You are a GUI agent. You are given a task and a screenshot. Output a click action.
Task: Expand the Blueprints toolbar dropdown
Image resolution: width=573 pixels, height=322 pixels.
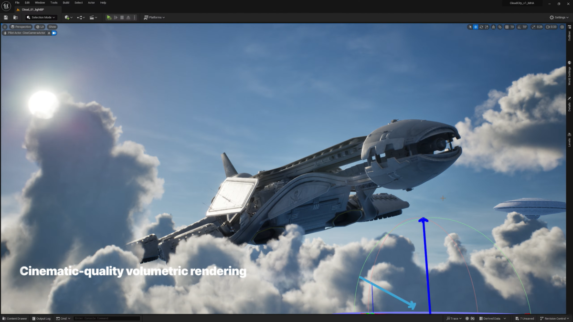coord(81,17)
